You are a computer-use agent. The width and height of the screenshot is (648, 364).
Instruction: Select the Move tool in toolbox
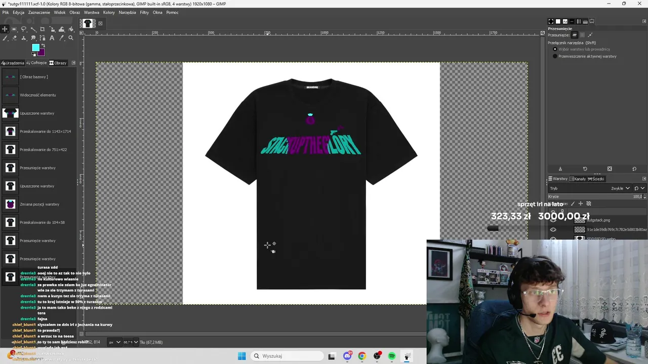[x=5, y=29]
